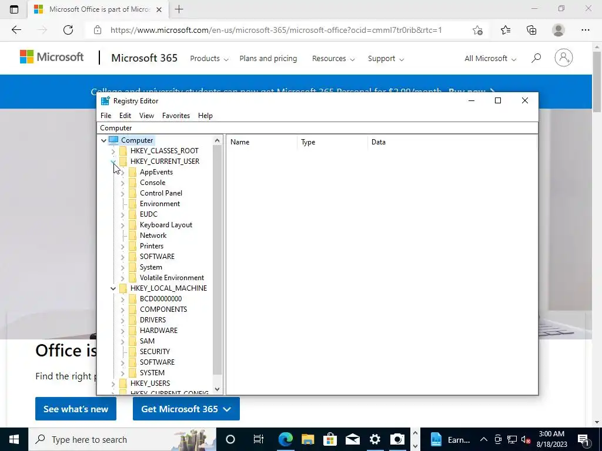View site information lock icon
Viewport: 602px width, 451px height.
click(x=98, y=30)
